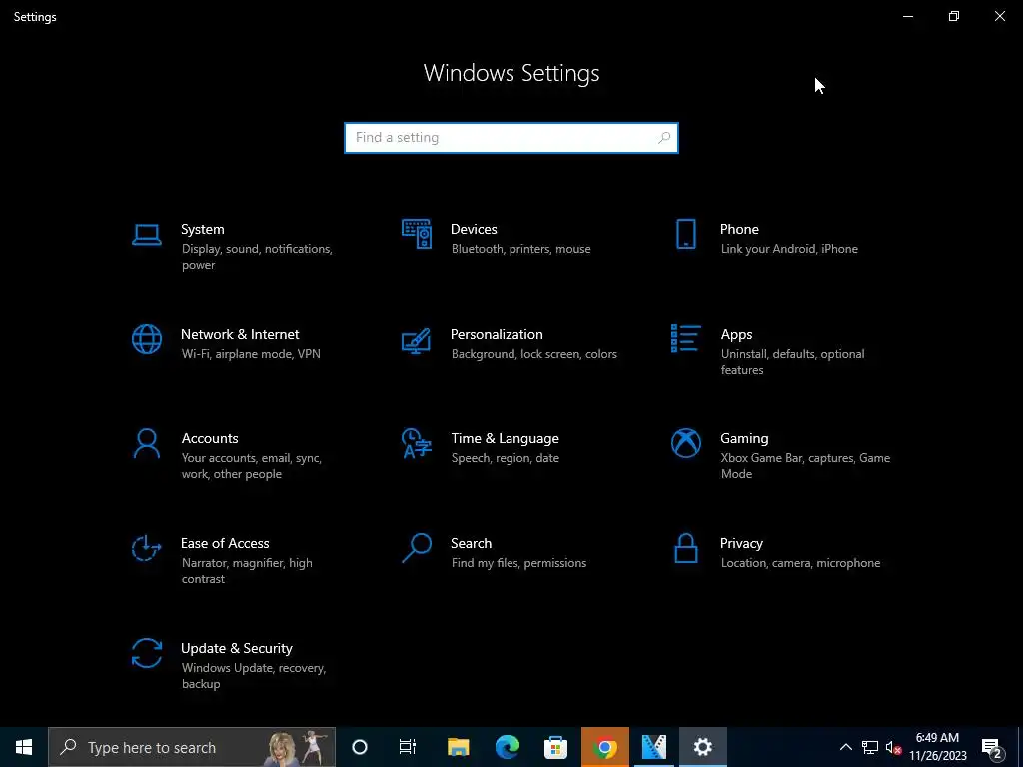Image resolution: width=1023 pixels, height=767 pixels.
Task: Click "Location, camera, microphone" text
Action: pos(800,563)
